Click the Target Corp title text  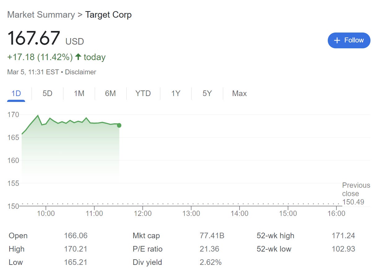coord(108,15)
